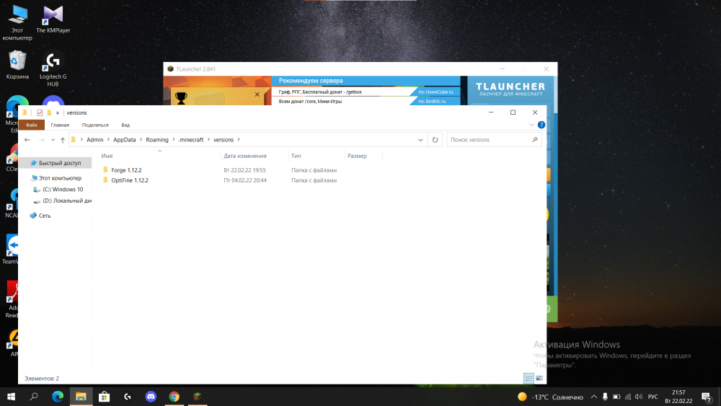The image size is (721, 406).
Task: Open network Wi-Fi tray icon
Action: [x=628, y=397]
